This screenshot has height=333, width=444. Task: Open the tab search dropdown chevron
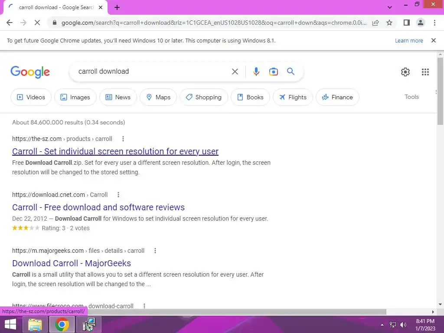pyautogui.click(x=390, y=7)
